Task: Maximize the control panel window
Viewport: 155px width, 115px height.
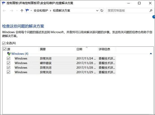Action: (x=139, y=3)
